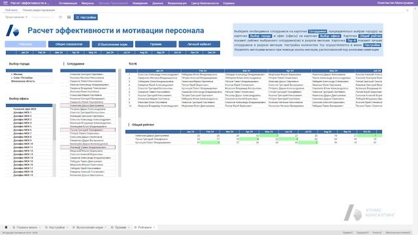This screenshot has height=235, width=418.
Task: Open the Центр безопасности menu
Action: [204, 3]
